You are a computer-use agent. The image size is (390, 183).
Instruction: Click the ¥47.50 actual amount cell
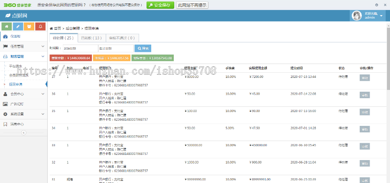pos(254,128)
